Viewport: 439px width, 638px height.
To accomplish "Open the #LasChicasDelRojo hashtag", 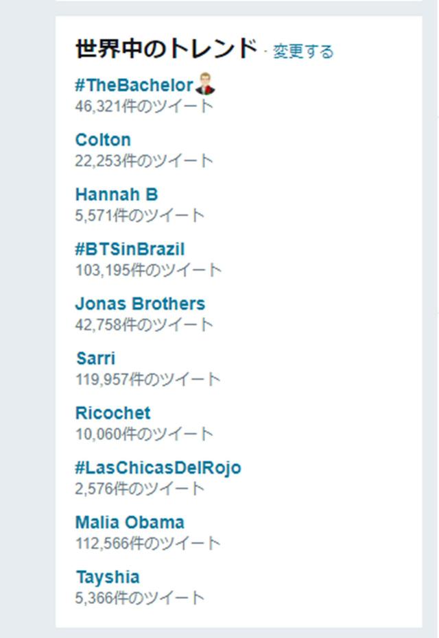I will (x=158, y=468).
